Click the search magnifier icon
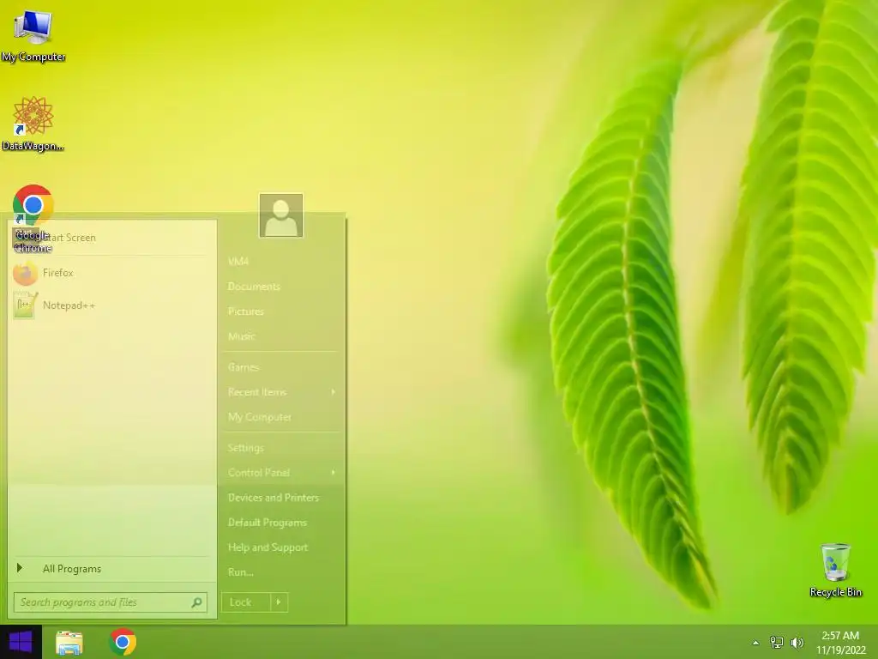 tap(196, 602)
